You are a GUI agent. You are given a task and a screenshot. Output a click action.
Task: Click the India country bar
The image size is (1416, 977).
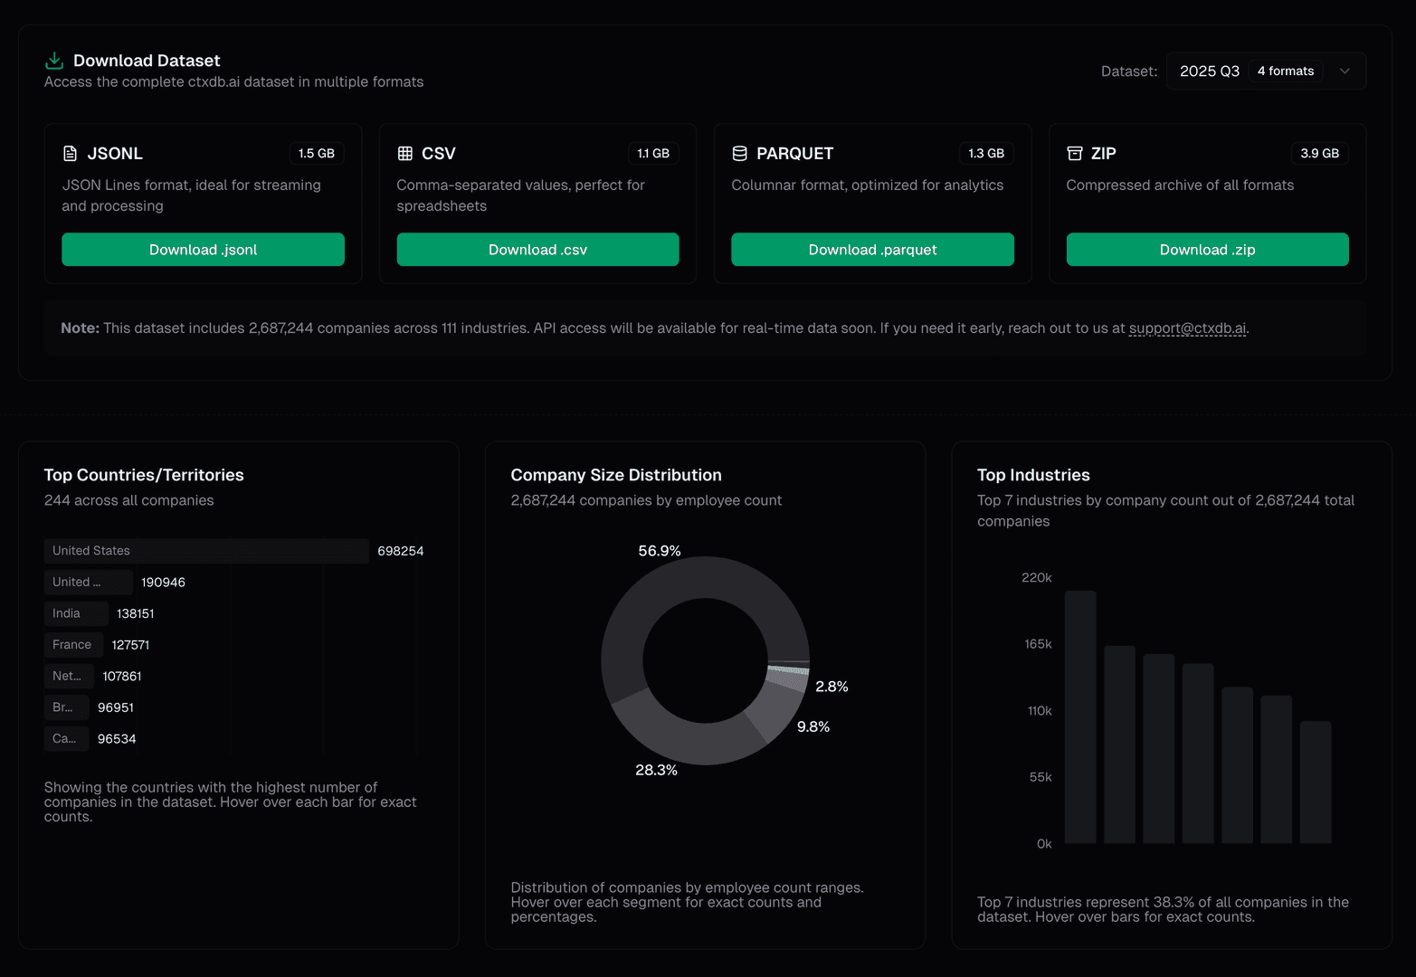point(76,613)
